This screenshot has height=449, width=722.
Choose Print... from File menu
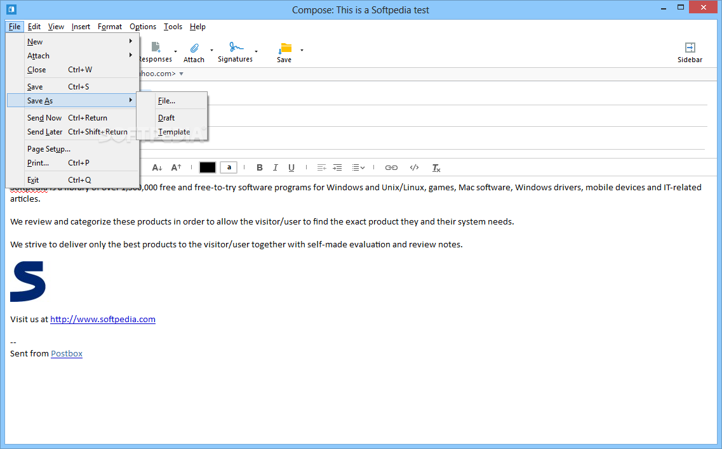(73, 163)
